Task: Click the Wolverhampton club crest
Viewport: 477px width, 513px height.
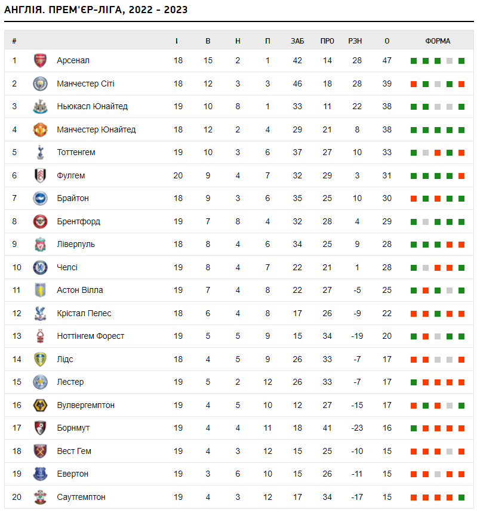Action: click(x=40, y=405)
